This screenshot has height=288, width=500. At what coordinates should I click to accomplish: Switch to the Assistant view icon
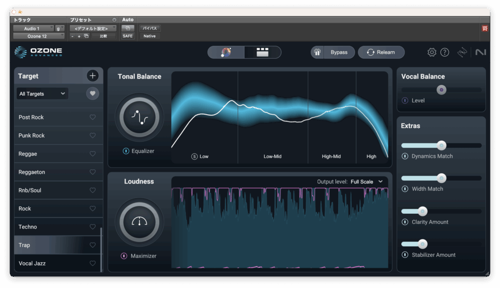pyautogui.click(x=226, y=52)
